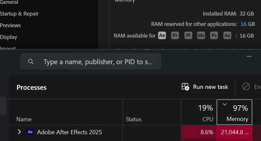Select the Ae app icon in RAM row
Viewport: 261px width, 141px height.
pos(162,35)
